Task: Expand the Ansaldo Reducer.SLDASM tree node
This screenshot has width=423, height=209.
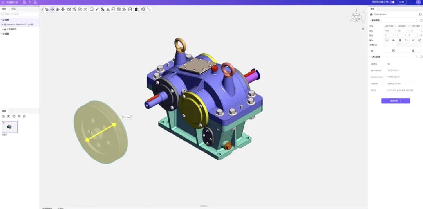Action: point(3,24)
